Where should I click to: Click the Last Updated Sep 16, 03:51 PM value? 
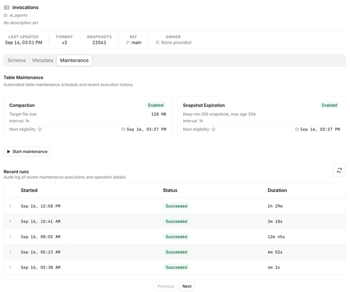[24, 43]
